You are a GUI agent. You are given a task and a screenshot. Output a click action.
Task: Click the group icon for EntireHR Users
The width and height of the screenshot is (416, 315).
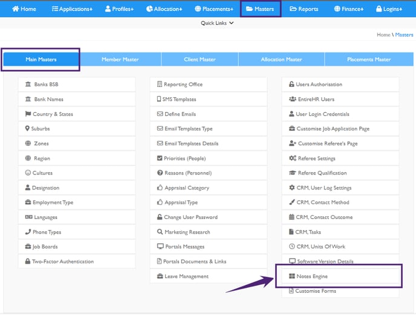(x=293, y=99)
